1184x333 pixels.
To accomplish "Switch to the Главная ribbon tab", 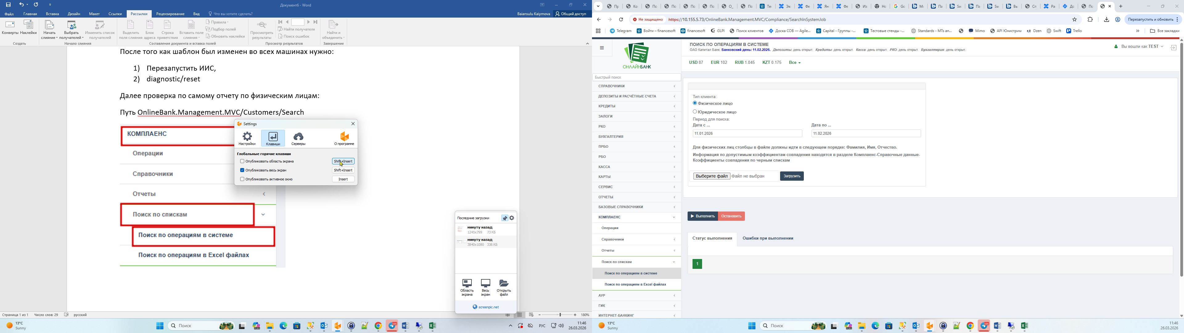I will point(30,14).
